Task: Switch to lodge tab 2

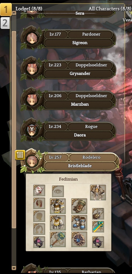Action: (x=5, y=23)
